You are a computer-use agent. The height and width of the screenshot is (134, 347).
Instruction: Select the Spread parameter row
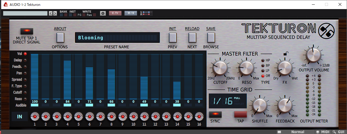tap(20, 79)
